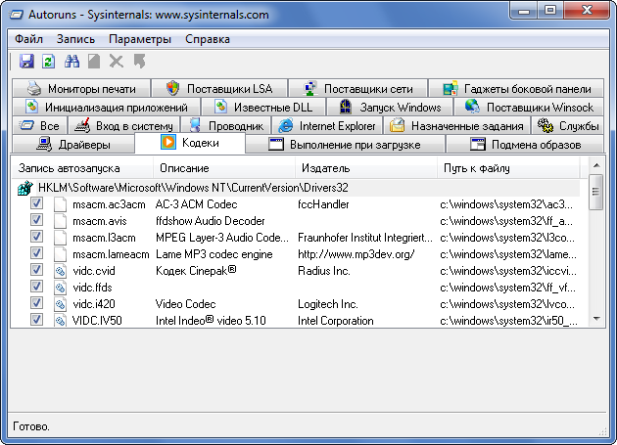
Task: Select the Инициализация приложений tab
Action: (x=106, y=107)
